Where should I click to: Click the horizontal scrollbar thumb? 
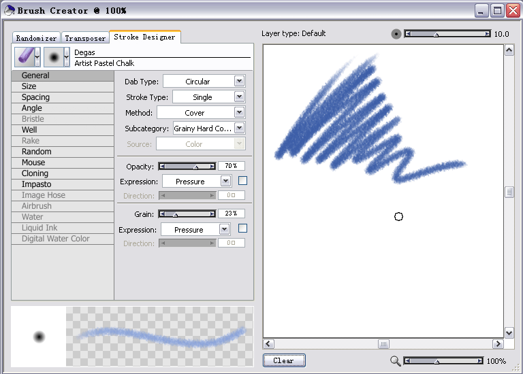point(383,343)
